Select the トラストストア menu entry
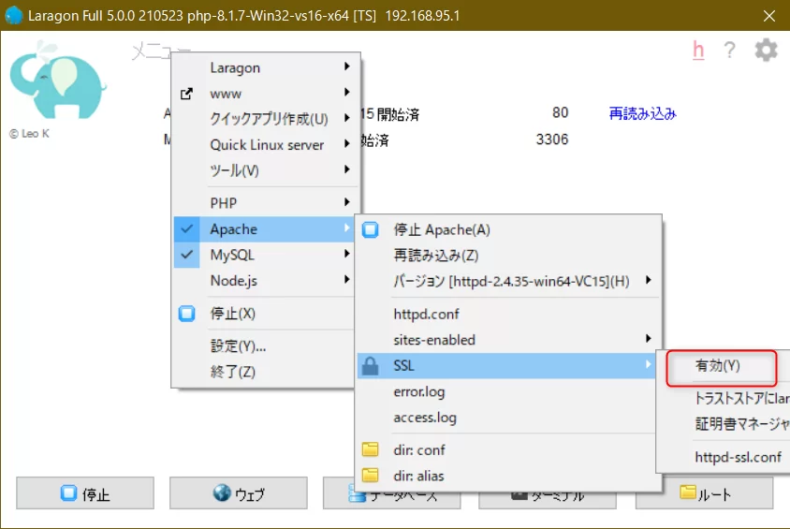 click(741, 399)
